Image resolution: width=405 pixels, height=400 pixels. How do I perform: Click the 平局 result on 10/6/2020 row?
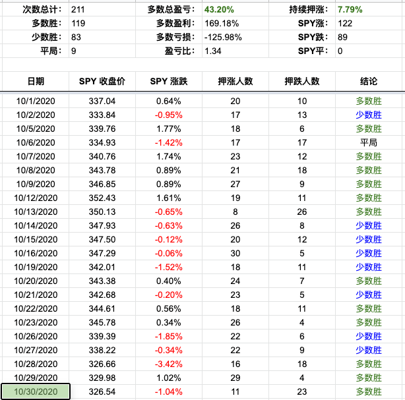click(x=369, y=143)
